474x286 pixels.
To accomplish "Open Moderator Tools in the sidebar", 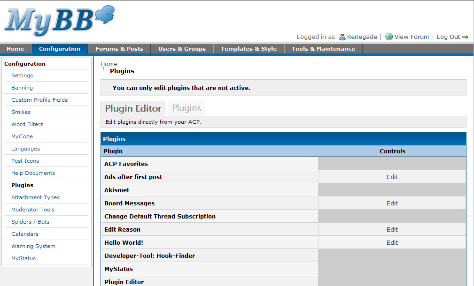I will 33,210.
